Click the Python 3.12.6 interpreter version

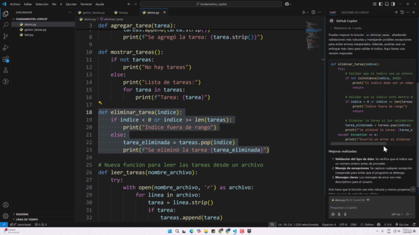388,225
